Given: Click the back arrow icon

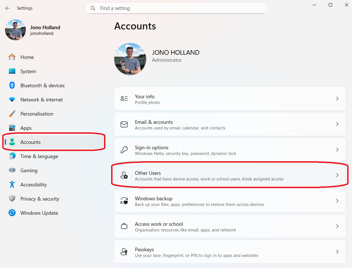Looking at the screenshot, I should tap(8, 8).
